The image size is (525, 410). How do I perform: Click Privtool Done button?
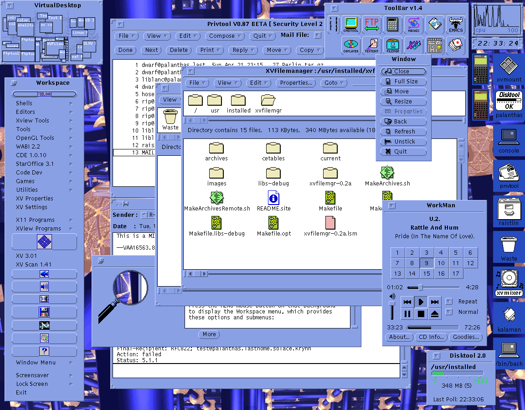coord(125,50)
